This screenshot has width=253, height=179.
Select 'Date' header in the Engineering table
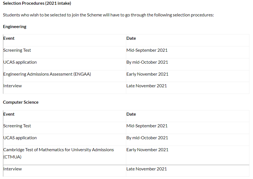(131, 38)
